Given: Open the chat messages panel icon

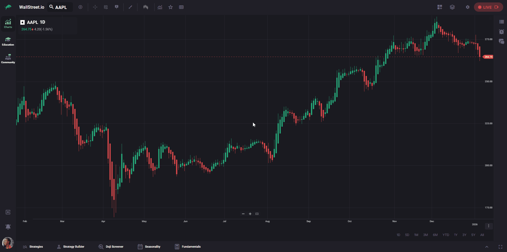Looking at the screenshot, I should [x=501, y=42].
